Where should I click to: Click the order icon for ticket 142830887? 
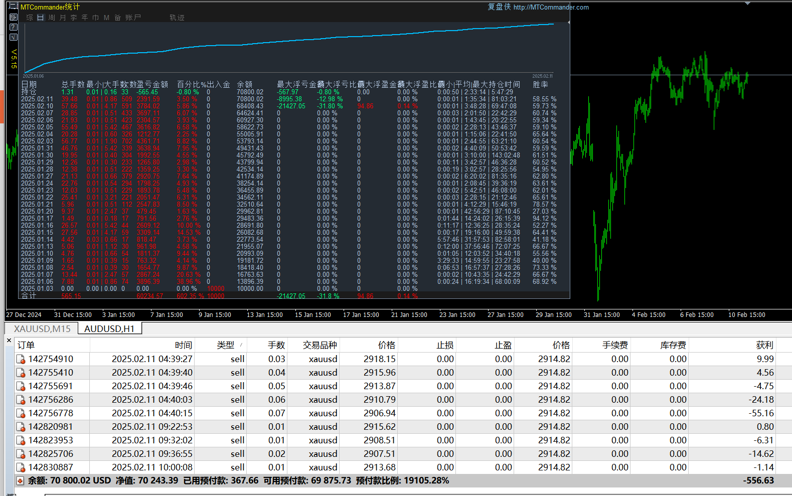pyautogui.click(x=21, y=467)
